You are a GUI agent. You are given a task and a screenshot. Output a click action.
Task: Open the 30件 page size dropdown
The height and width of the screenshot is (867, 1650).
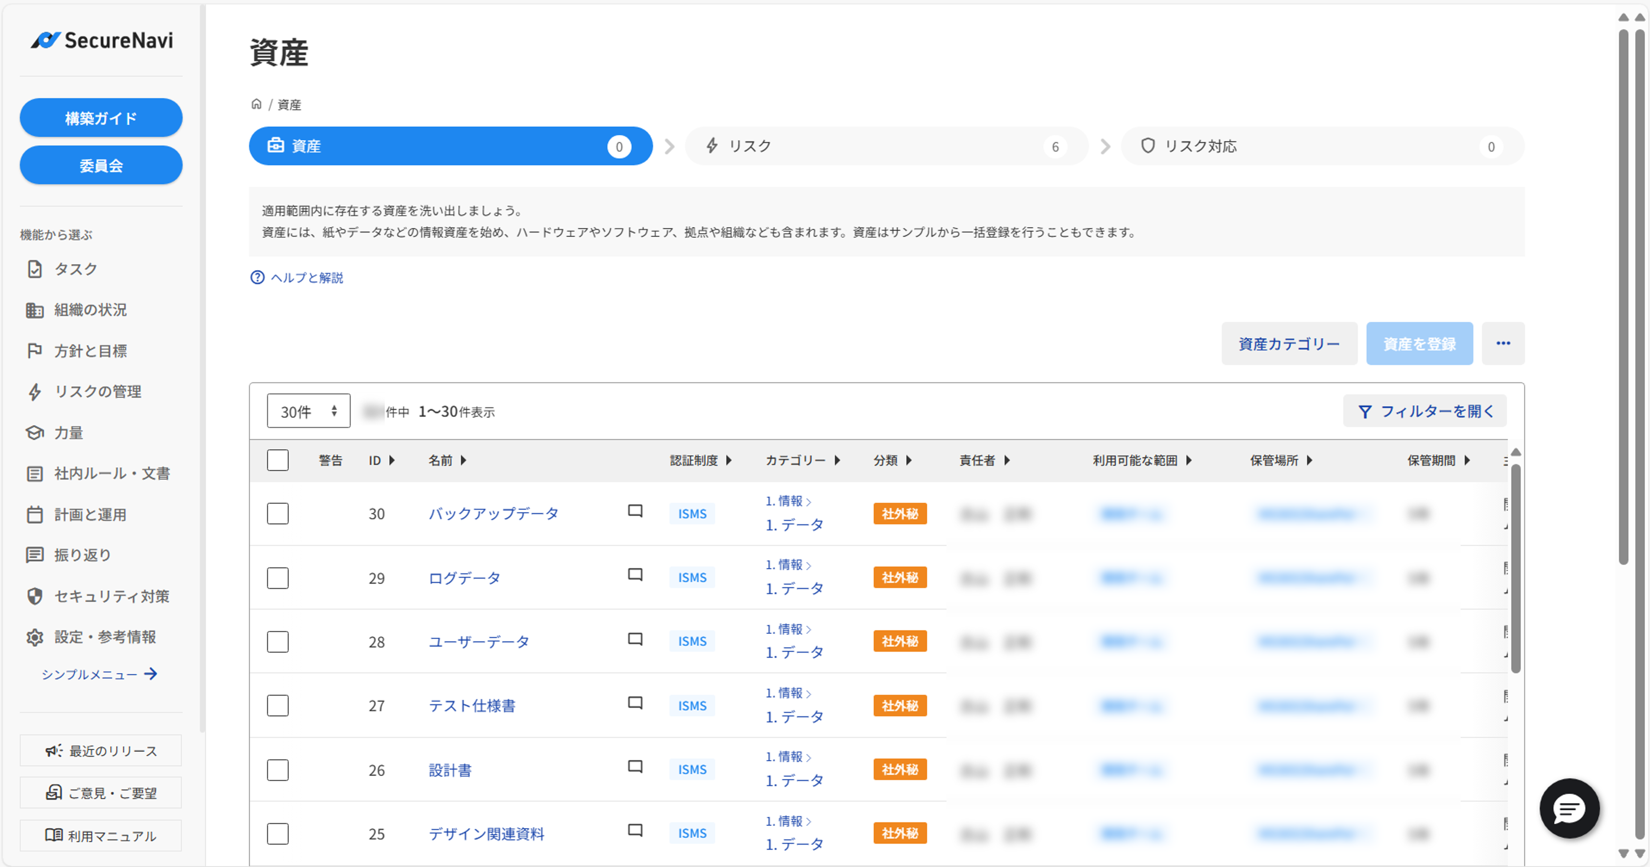click(x=309, y=411)
